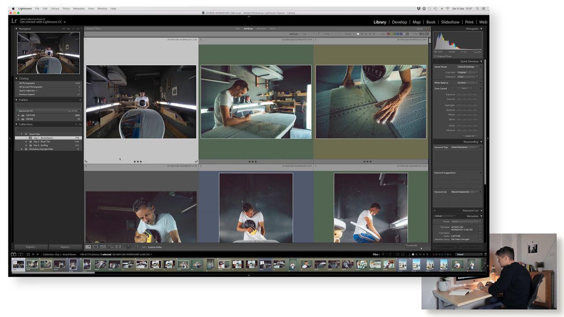The image size is (564, 317).
Task: Click the Import button
Action: click(31, 247)
